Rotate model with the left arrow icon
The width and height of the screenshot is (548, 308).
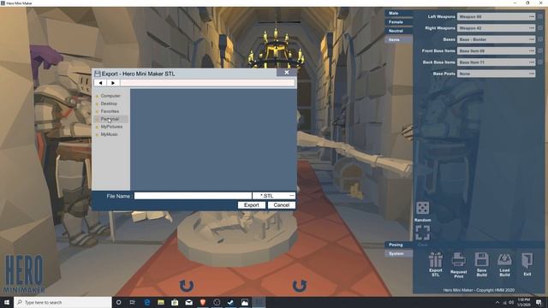pyautogui.click(x=187, y=286)
